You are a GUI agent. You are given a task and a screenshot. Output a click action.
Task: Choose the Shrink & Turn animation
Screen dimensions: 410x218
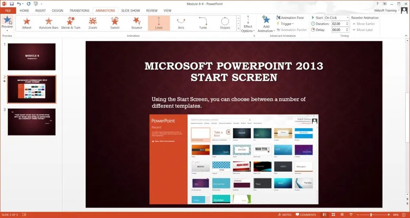(71, 23)
